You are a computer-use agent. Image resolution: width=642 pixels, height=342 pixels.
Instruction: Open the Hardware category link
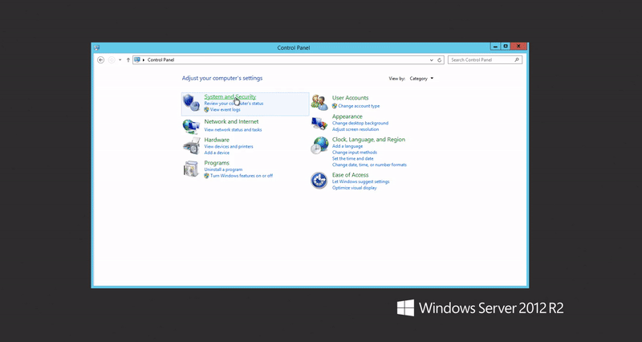tap(217, 140)
